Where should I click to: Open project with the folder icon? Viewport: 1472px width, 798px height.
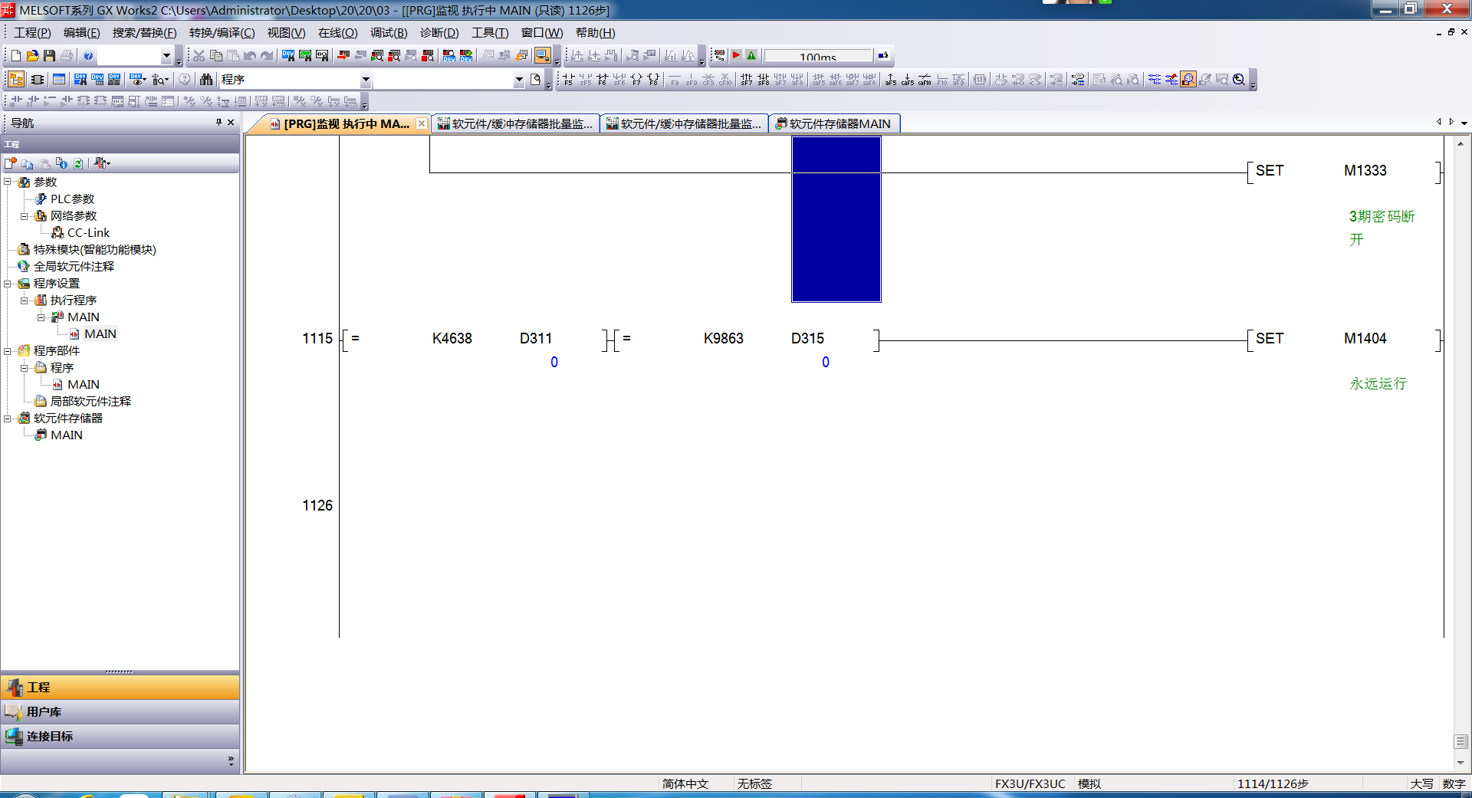32,56
